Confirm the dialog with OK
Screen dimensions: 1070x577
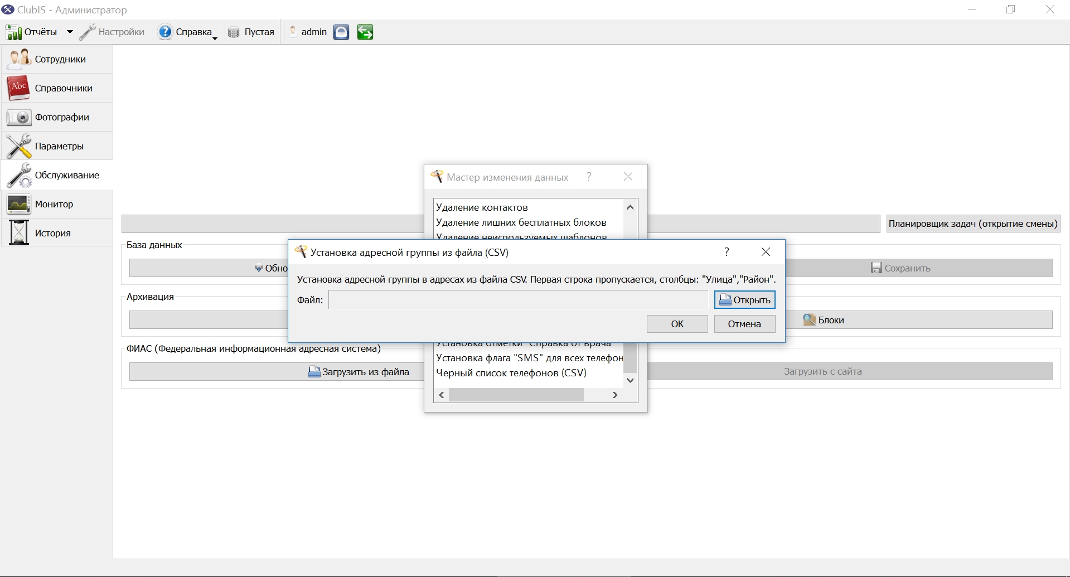pyautogui.click(x=677, y=324)
